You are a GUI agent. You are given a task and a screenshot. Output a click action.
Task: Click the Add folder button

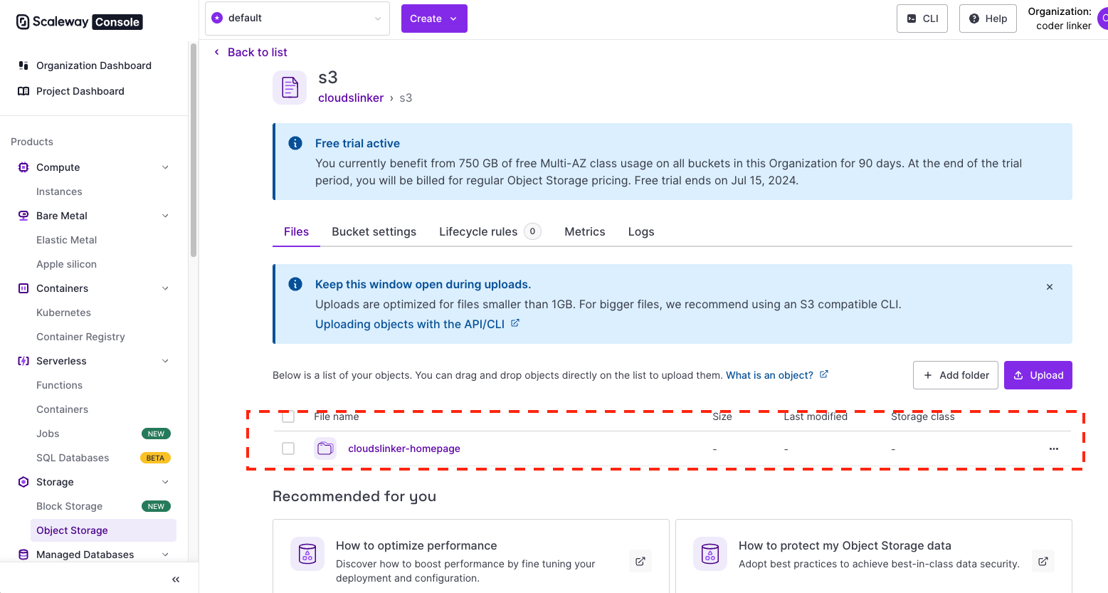point(956,375)
